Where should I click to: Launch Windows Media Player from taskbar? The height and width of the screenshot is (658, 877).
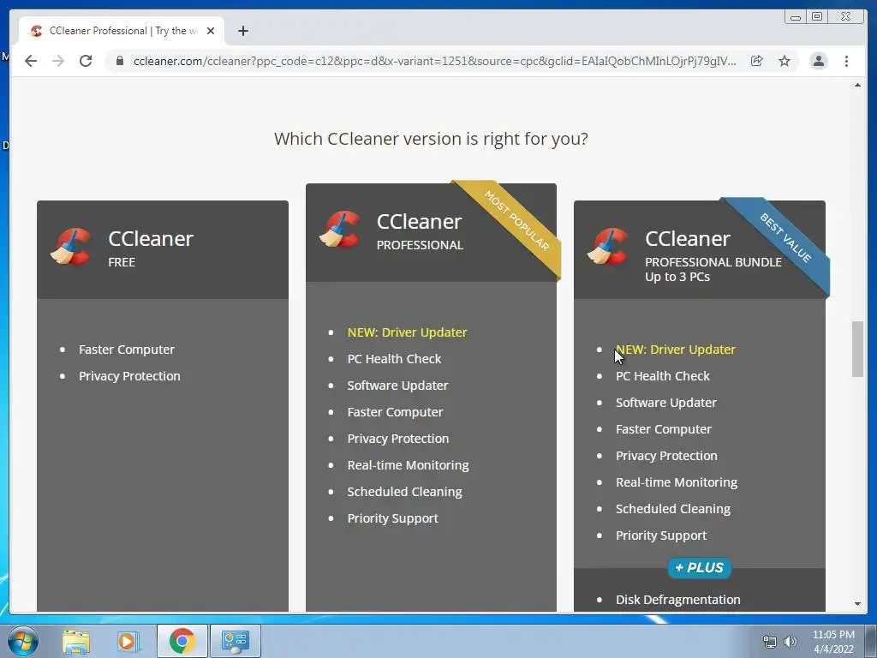(127, 641)
